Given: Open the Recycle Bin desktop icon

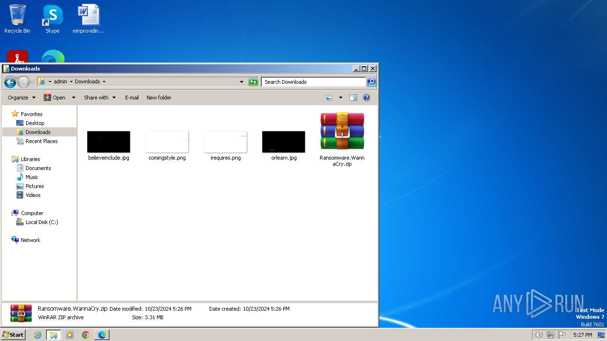Looking at the screenshot, I should (x=17, y=19).
